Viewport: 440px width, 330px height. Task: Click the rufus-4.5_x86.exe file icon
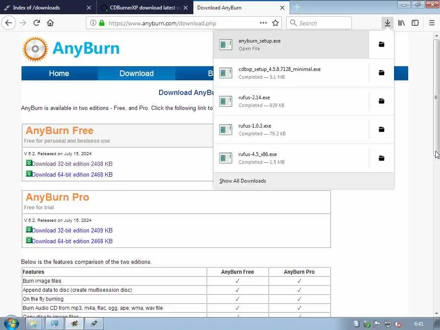coord(226,158)
